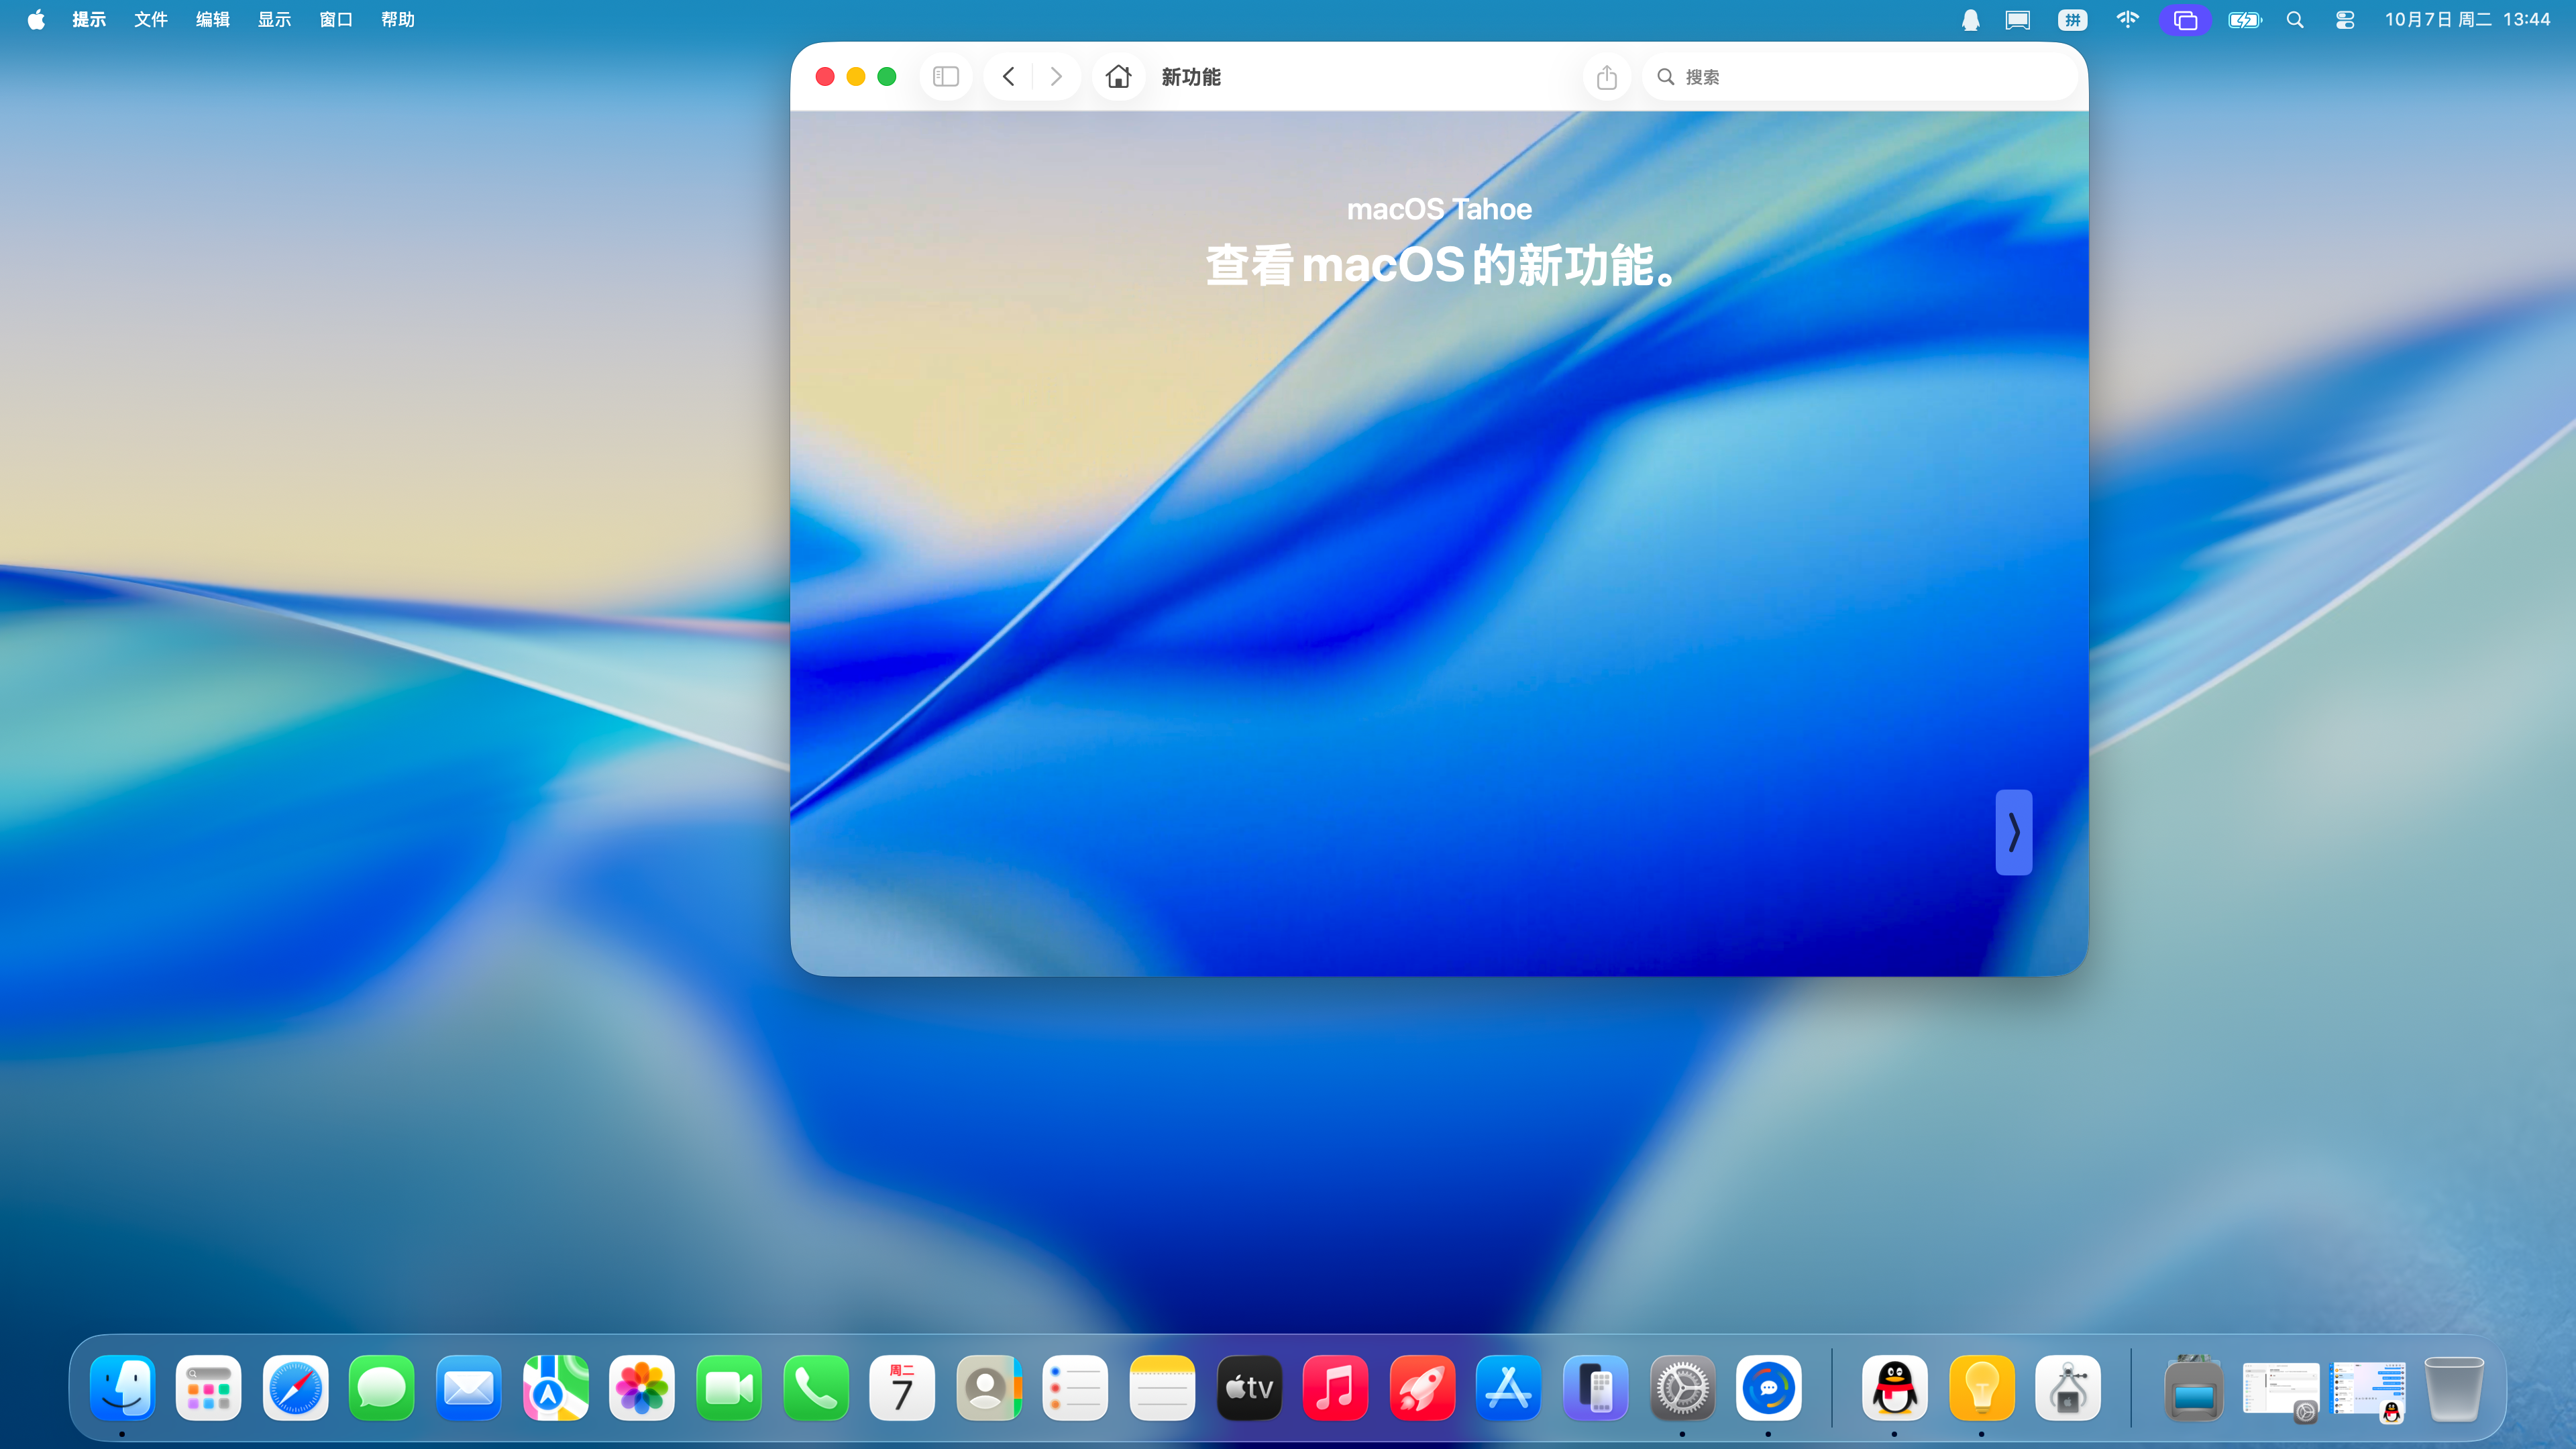Launch Safari from the Dock
Viewport: 2576px width, 1449px height.
click(295, 1388)
